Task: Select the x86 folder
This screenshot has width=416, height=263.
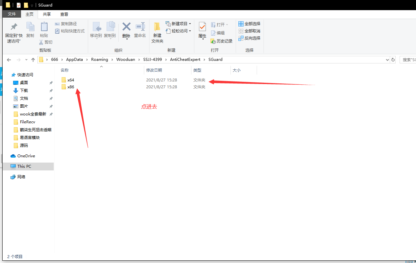Action: 68,87
